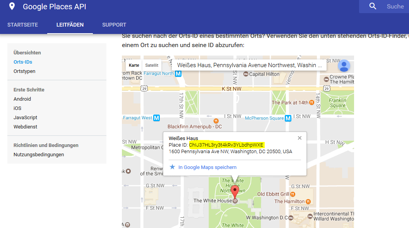The width and height of the screenshot is (409, 228).
Task: Click the Blackfinn Ameripub restaurant marker
Action: [216, 121]
